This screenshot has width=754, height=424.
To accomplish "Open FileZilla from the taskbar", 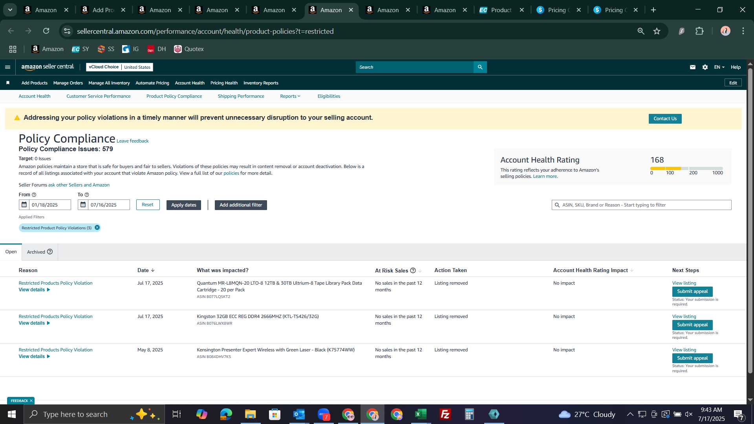I will 445,414.
